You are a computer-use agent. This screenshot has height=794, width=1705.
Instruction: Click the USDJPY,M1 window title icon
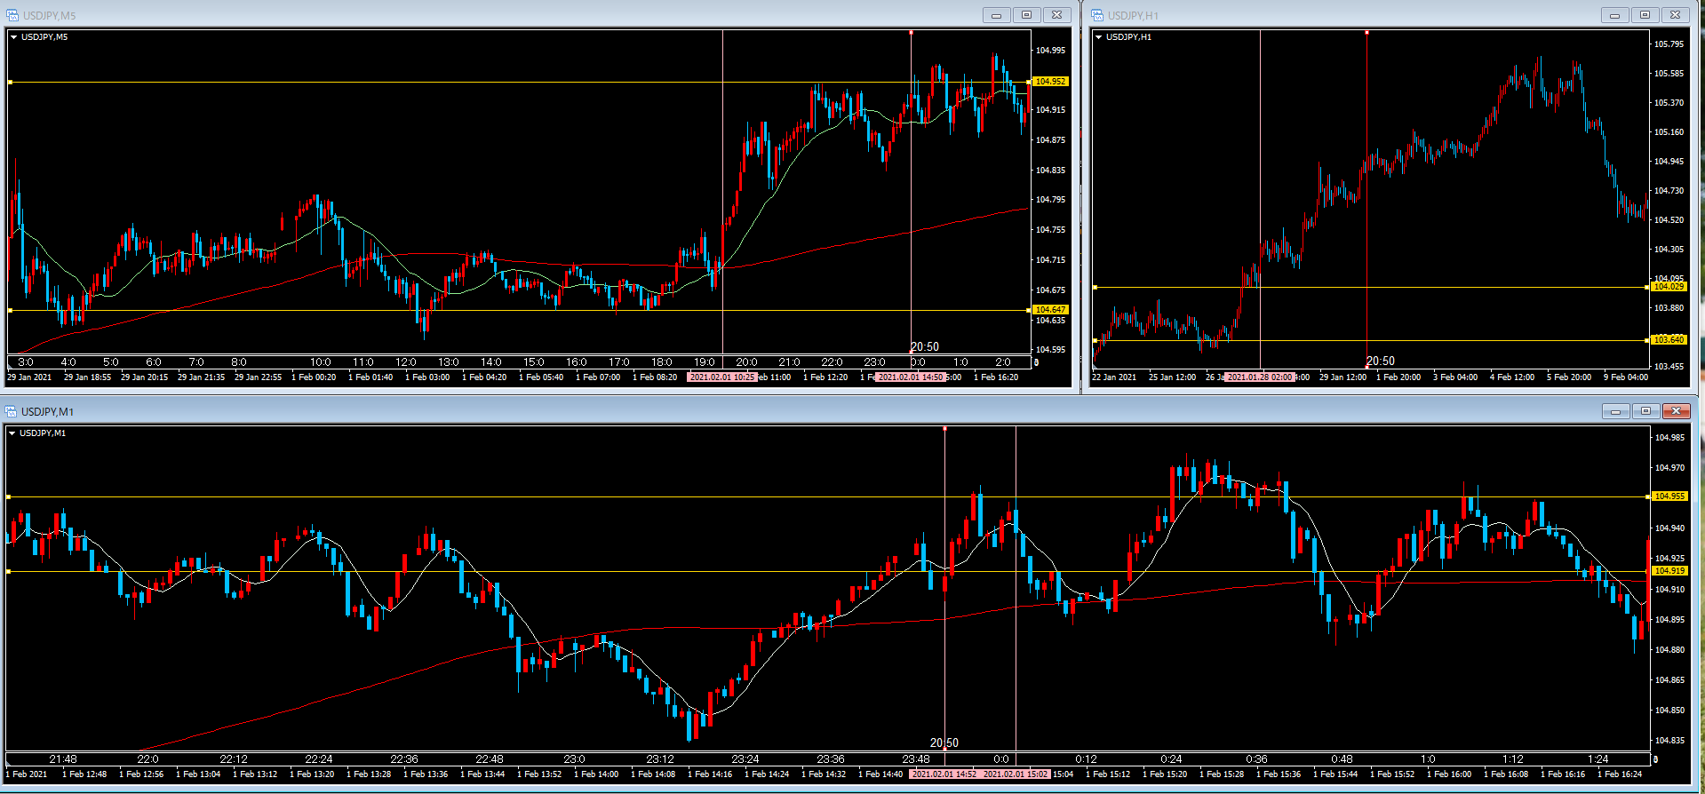point(12,411)
